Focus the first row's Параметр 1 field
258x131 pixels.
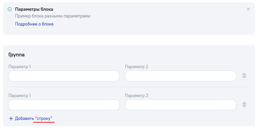click(x=64, y=76)
